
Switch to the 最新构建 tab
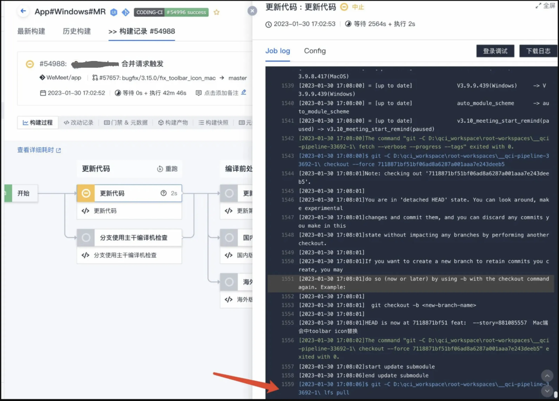pyautogui.click(x=31, y=31)
